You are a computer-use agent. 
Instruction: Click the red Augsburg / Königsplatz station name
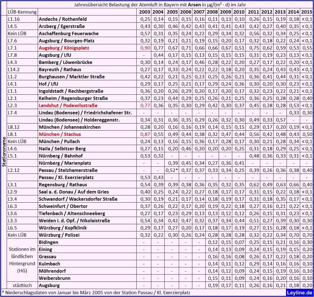pyautogui.click(x=64, y=48)
